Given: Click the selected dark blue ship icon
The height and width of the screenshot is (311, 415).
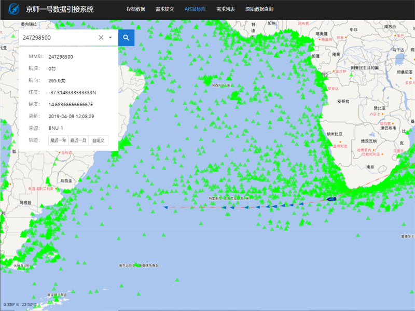Looking at the screenshot, I should 331,199.
